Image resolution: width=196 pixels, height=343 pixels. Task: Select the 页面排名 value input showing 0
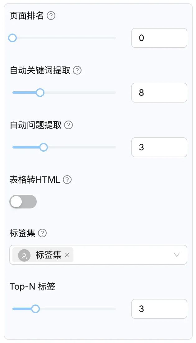[x=159, y=38]
